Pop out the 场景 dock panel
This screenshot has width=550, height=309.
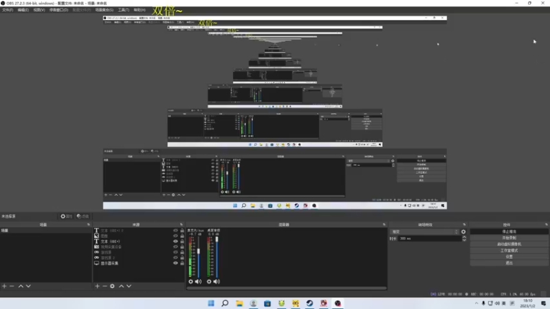click(x=89, y=225)
